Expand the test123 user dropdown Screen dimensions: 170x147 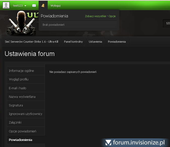(20, 6)
